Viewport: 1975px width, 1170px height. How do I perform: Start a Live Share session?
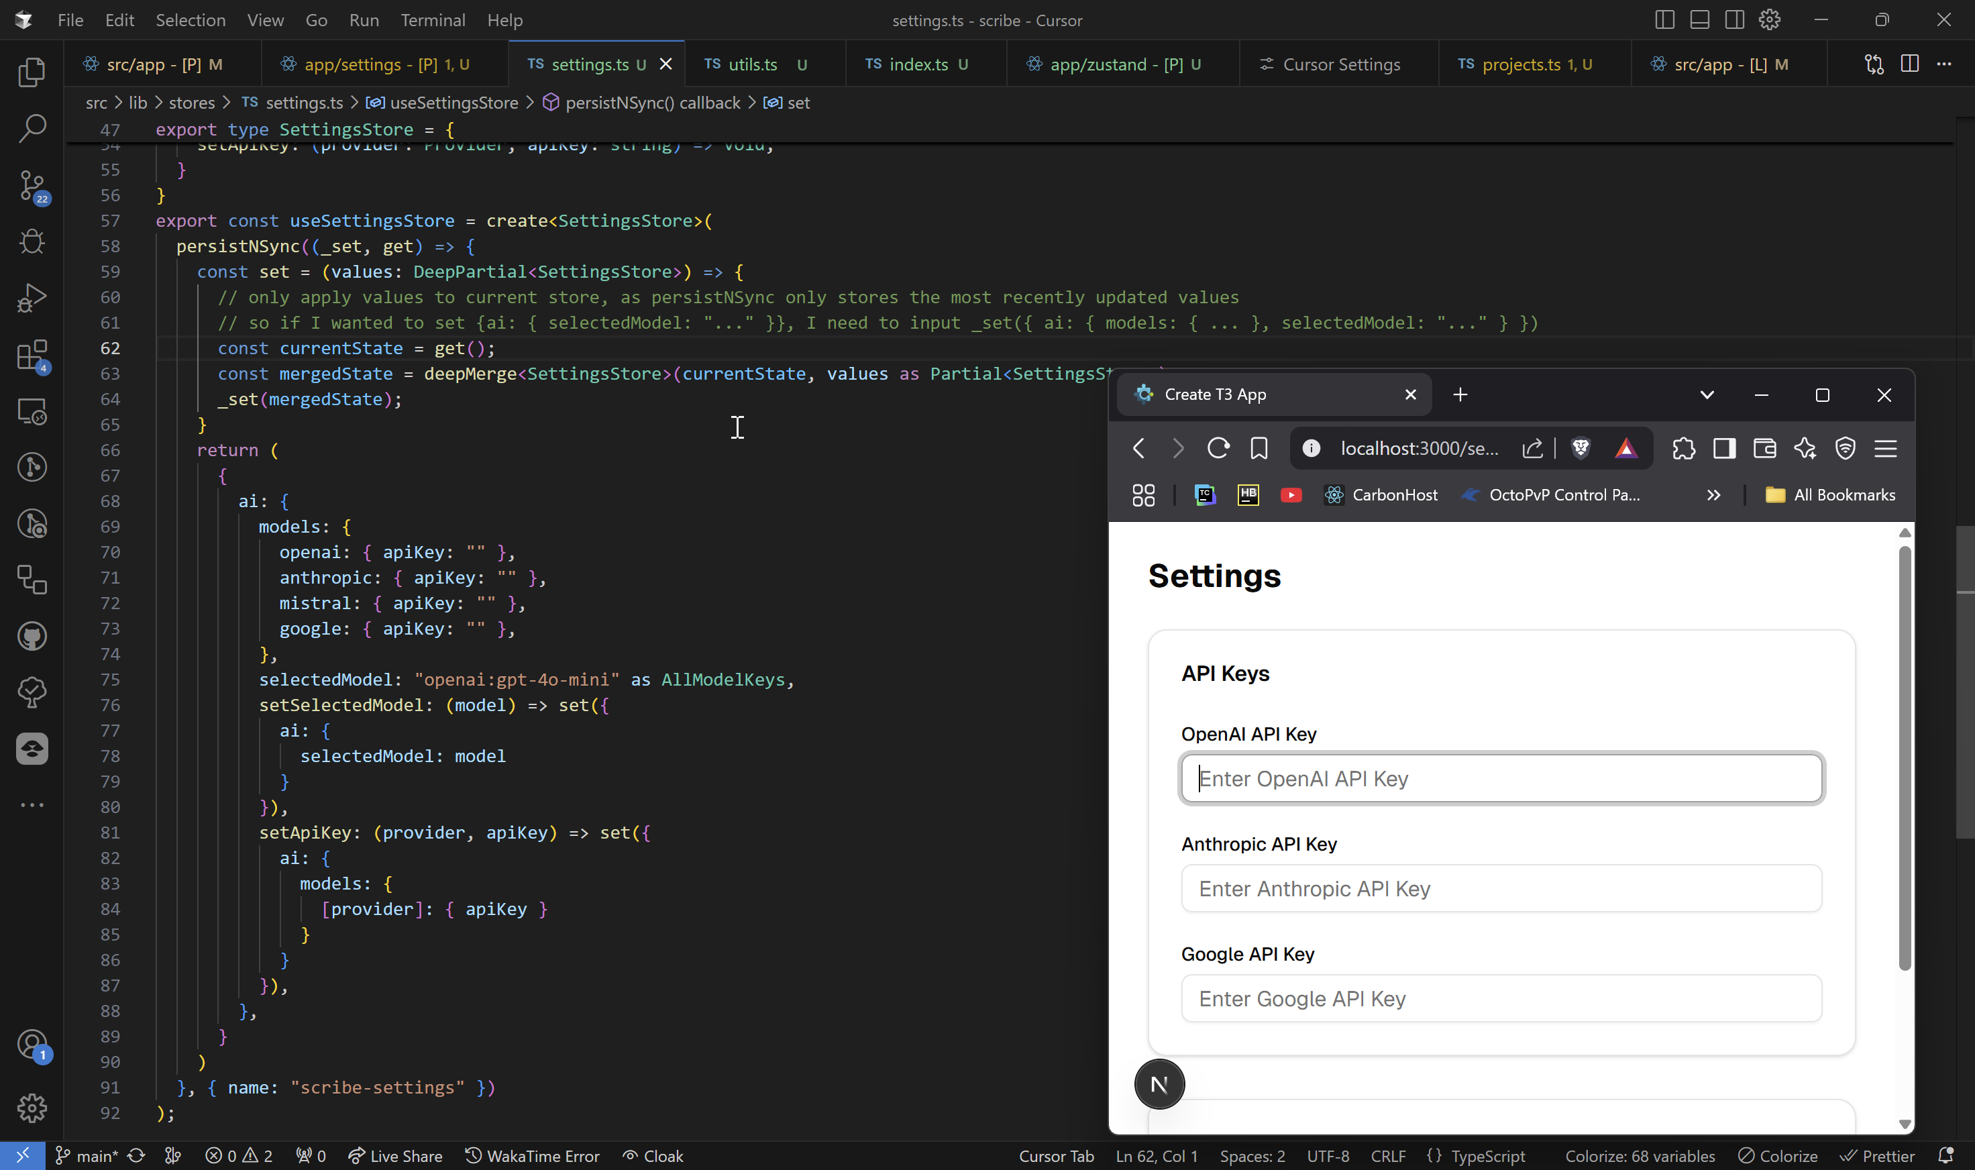(395, 1156)
